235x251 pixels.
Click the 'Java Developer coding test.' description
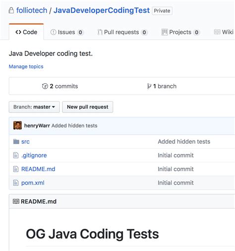click(51, 53)
